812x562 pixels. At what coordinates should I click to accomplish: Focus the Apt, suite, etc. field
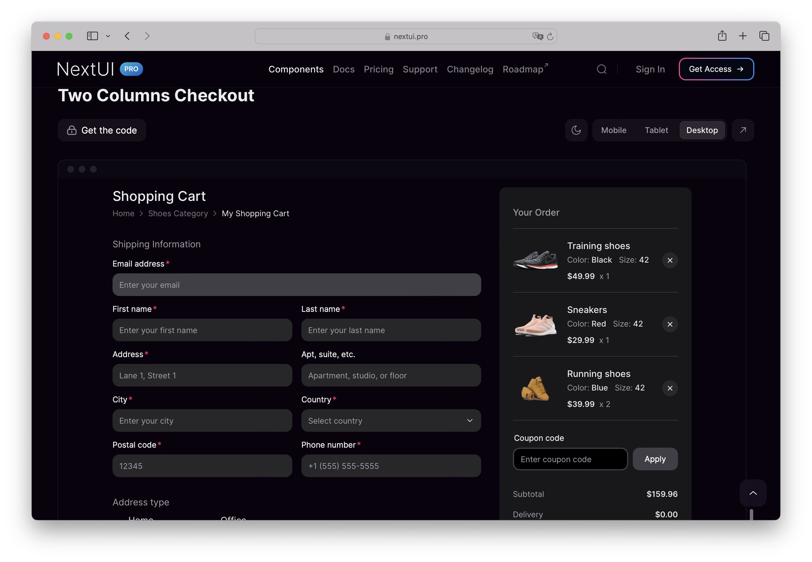click(x=391, y=375)
